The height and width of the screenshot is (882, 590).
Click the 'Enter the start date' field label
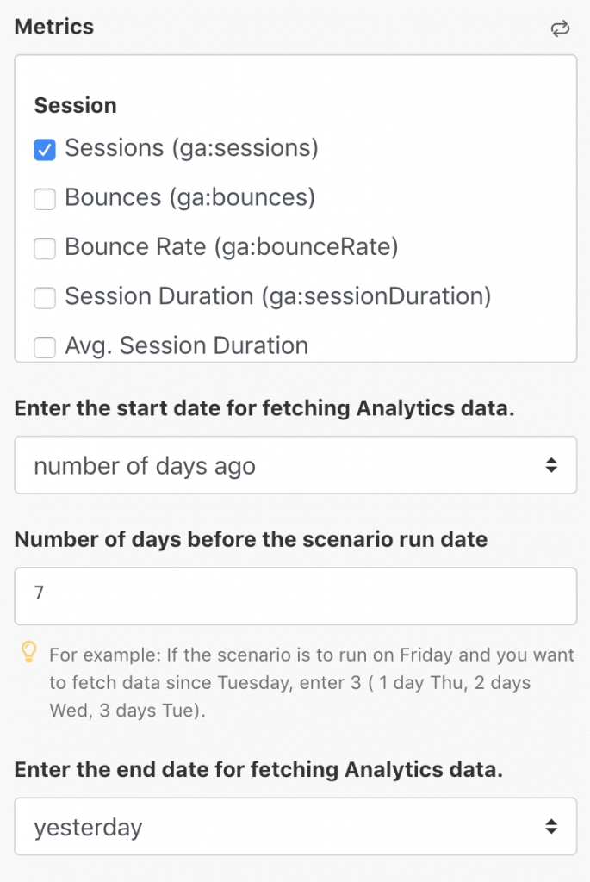coord(264,408)
